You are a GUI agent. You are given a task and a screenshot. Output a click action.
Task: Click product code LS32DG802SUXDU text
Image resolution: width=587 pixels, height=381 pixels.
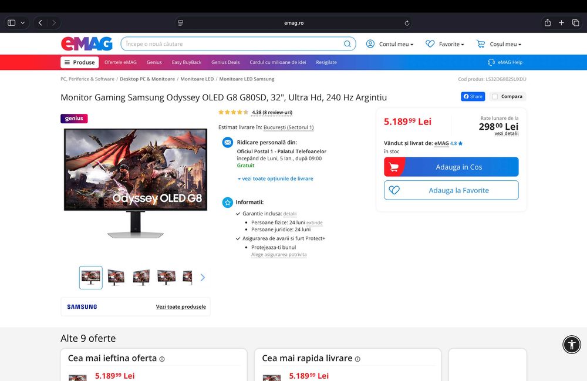[506, 79]
